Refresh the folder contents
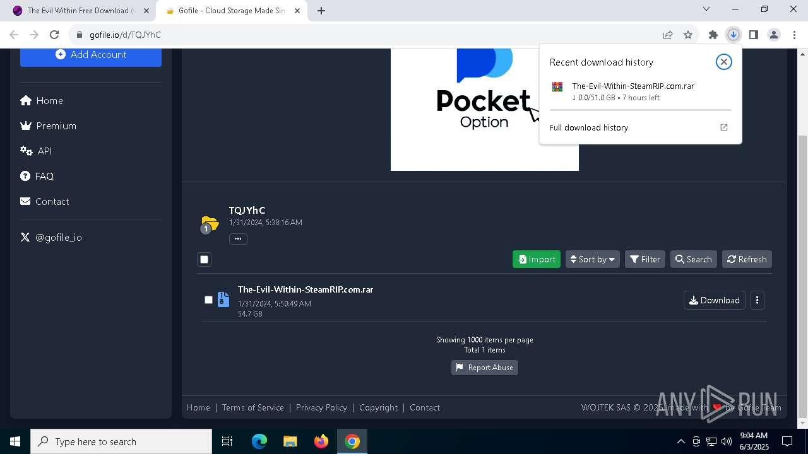The image size is (808, 454). click(x=747, y=259)
